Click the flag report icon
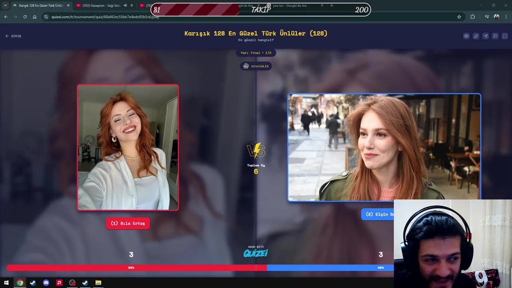Screen dimensions: 512x288 click(x=495, y=36)
